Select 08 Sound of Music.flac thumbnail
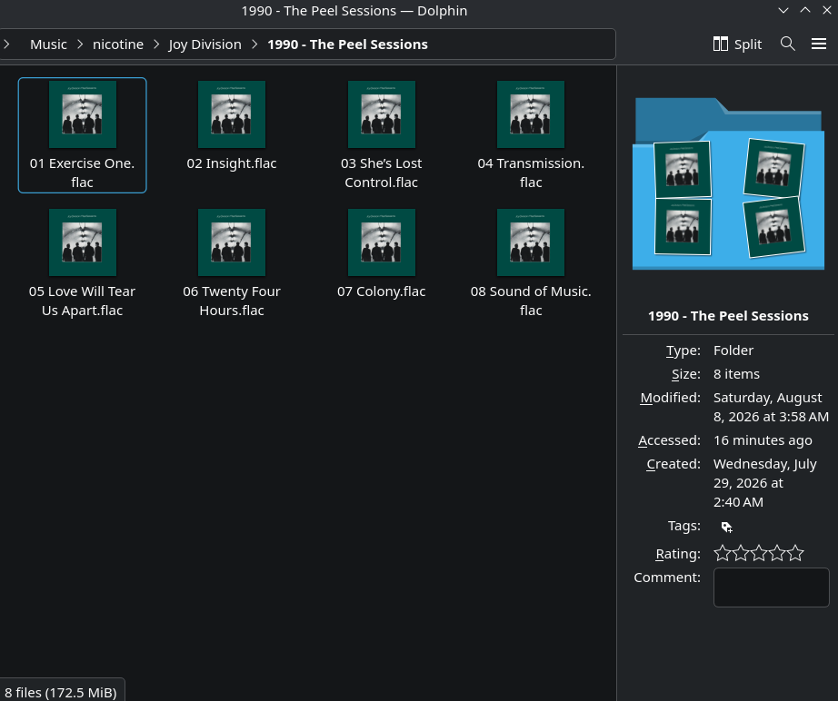838x701 pixels. coord(531,242)
